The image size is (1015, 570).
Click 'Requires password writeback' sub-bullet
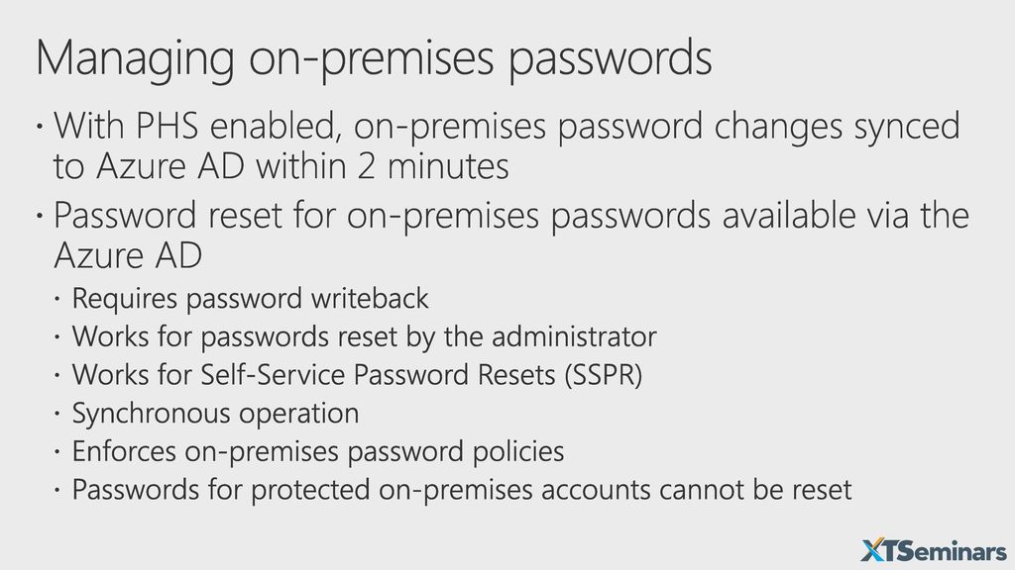point(250,299)
